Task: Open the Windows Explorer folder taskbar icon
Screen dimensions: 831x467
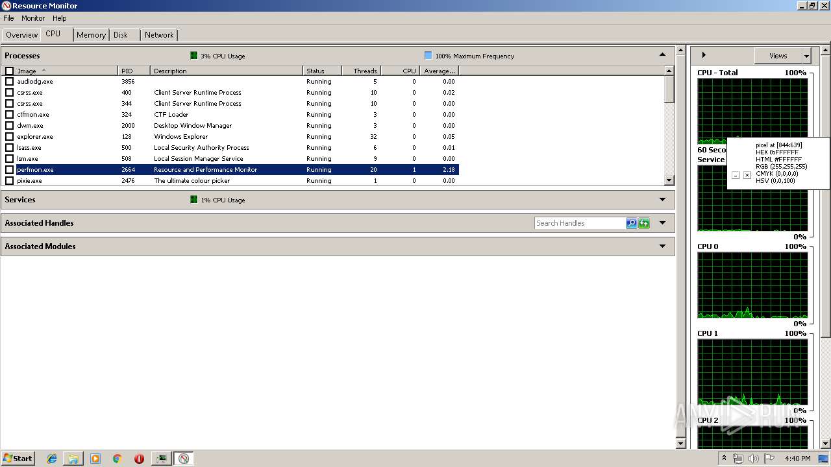Action: click(x=73, y=459)
